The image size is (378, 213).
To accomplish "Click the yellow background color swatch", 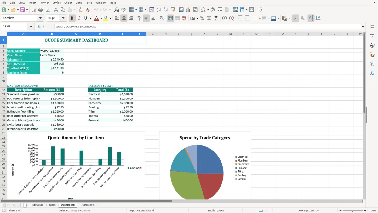I will pos(106,18).
